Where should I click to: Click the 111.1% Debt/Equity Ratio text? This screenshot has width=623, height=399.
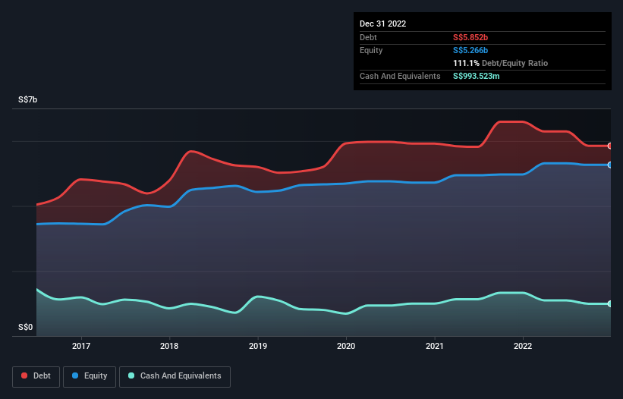click(501, 63)
